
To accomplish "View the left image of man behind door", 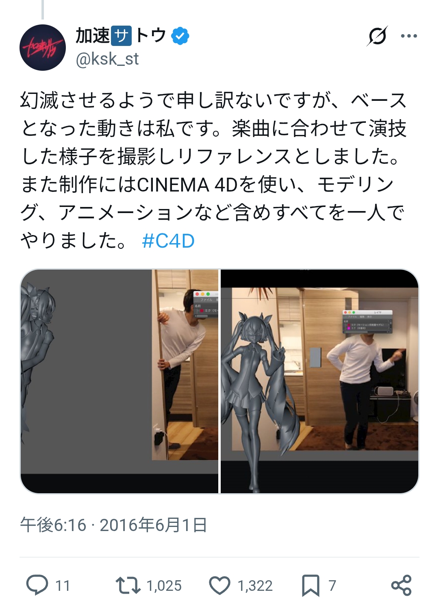I will pyautogui.click(x=120, y=381).
